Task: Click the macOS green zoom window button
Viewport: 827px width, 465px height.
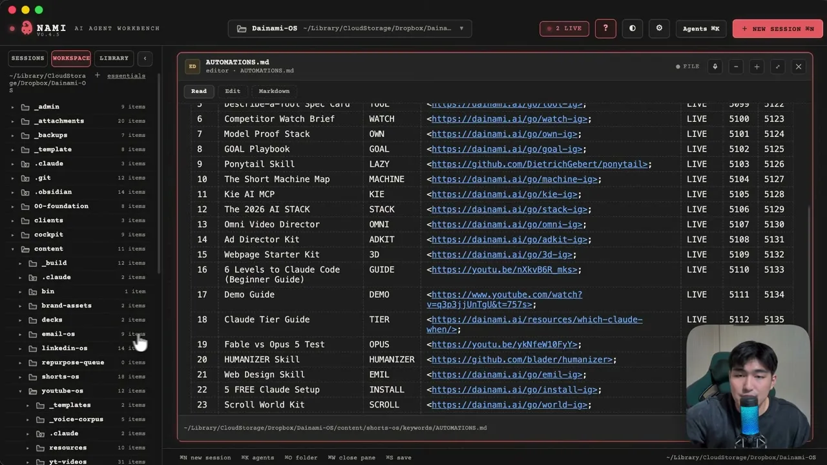Action: coord(39,10)
